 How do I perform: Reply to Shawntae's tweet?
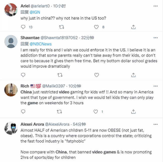(23, 75)
